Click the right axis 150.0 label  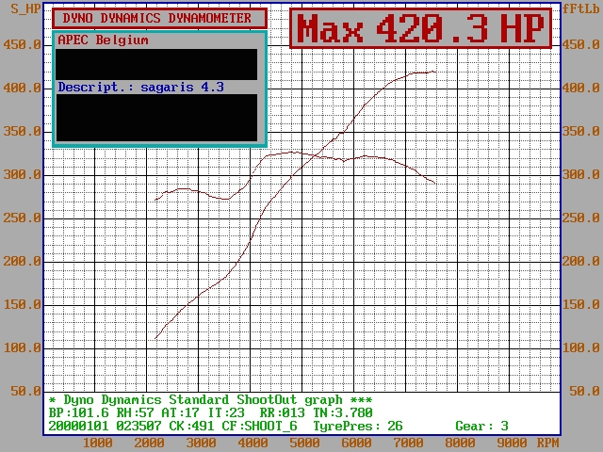580,305
